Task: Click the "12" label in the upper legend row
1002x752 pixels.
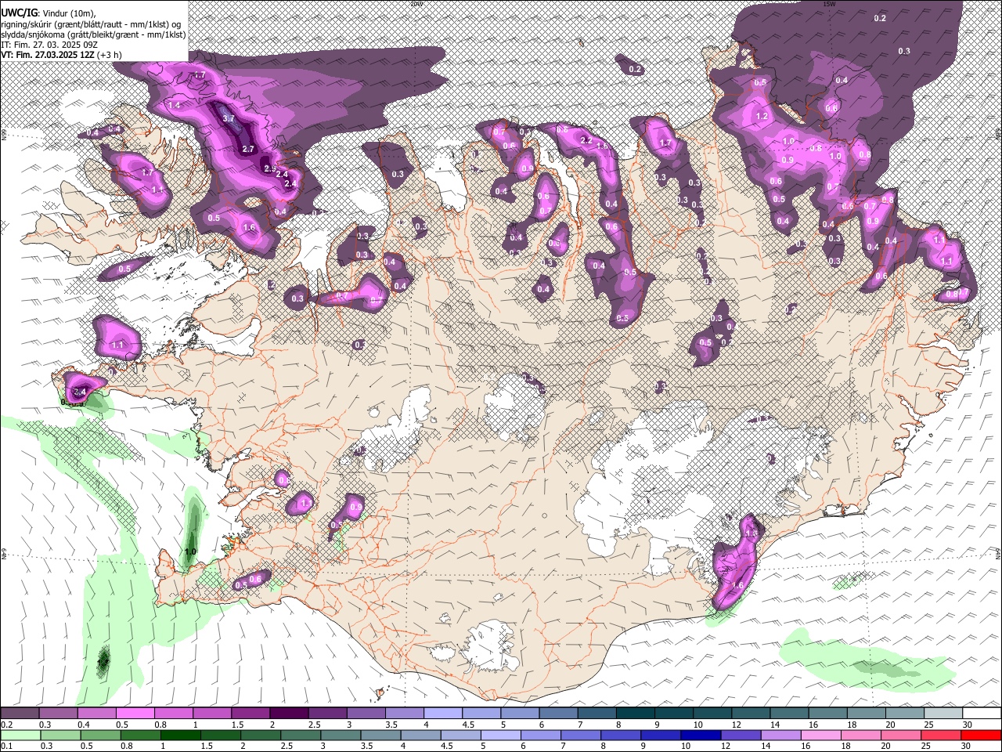Action: 737,725
